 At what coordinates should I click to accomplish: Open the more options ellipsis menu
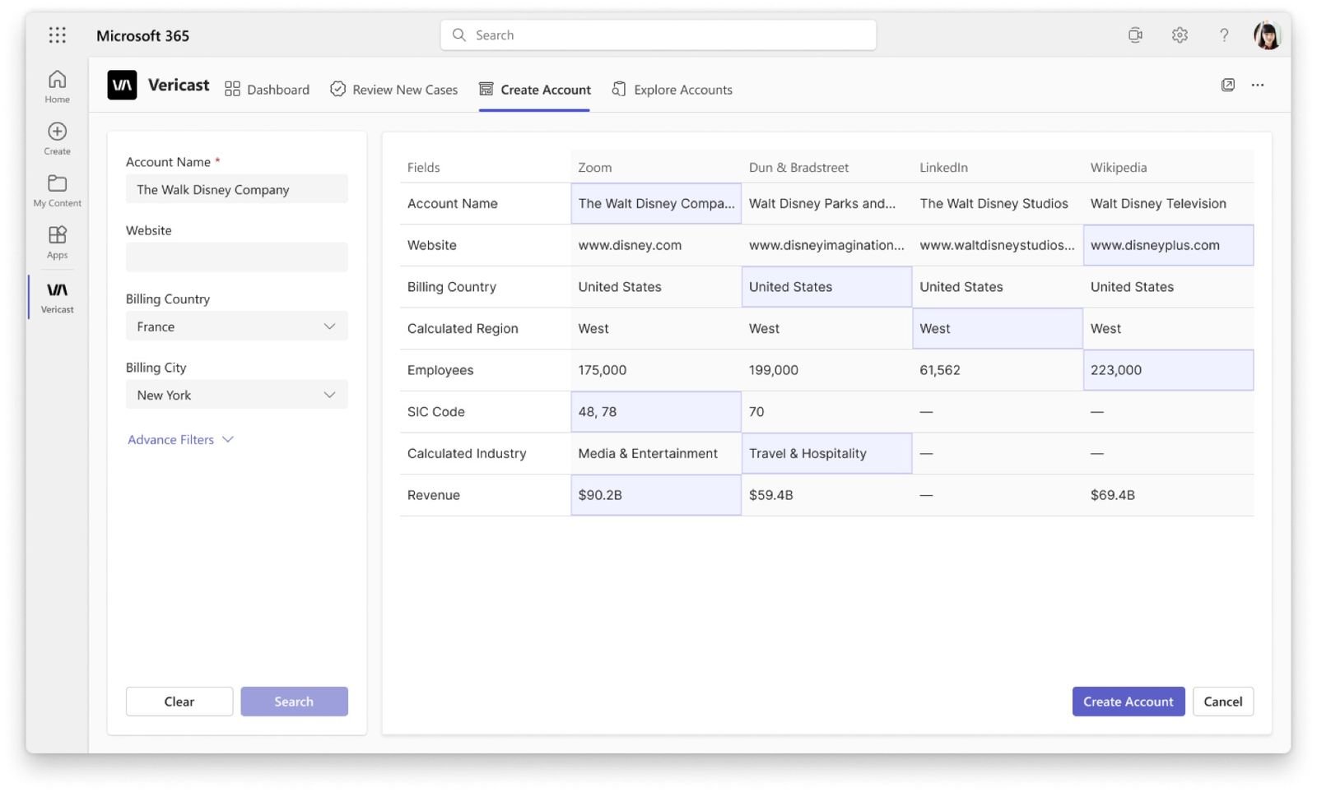[1258, 85]
